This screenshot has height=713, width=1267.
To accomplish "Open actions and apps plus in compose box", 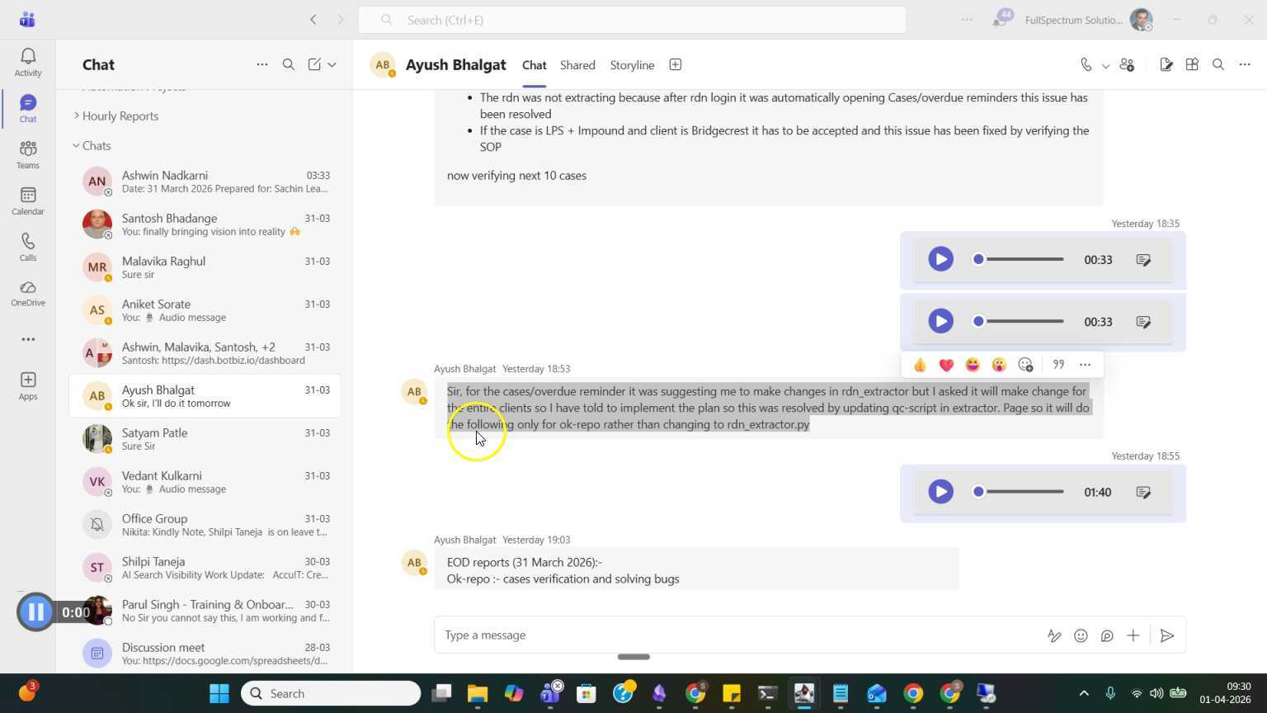I will (1133, 635).
